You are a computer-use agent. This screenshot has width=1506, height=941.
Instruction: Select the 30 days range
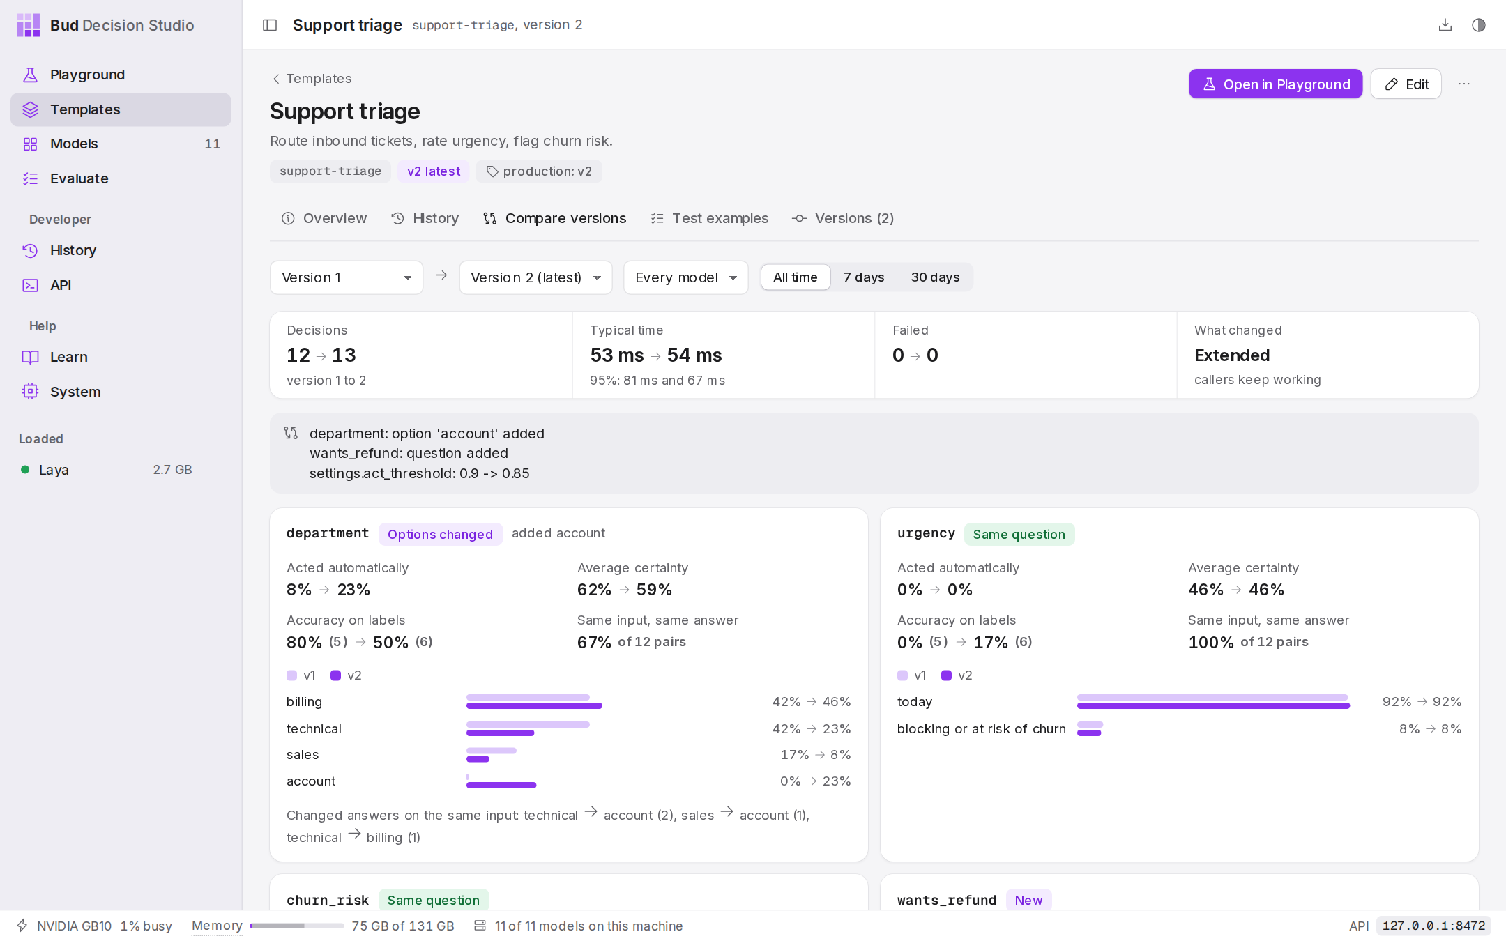pyautogui.click(x=935, y=277)
